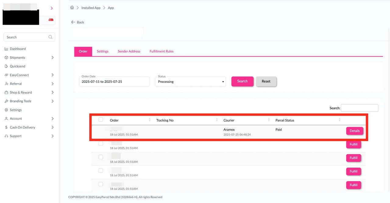
Task: Open the Dashboard from the sidebar
Action: coord(17,49)
